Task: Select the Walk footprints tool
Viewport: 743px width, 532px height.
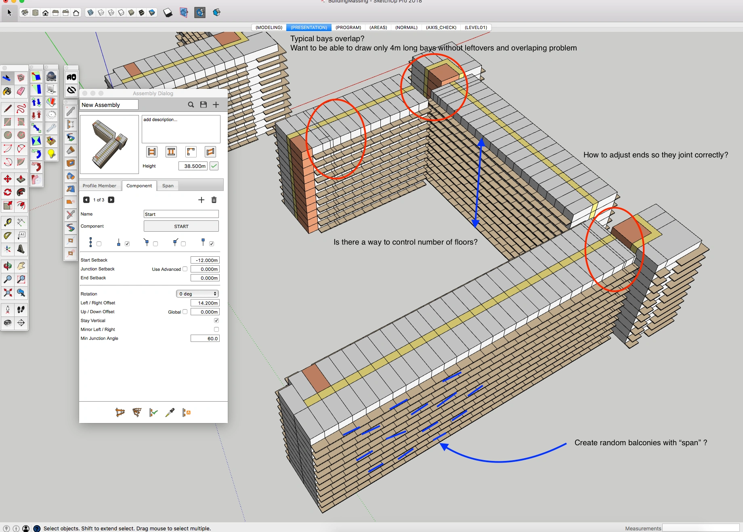Action: [21, 310]
